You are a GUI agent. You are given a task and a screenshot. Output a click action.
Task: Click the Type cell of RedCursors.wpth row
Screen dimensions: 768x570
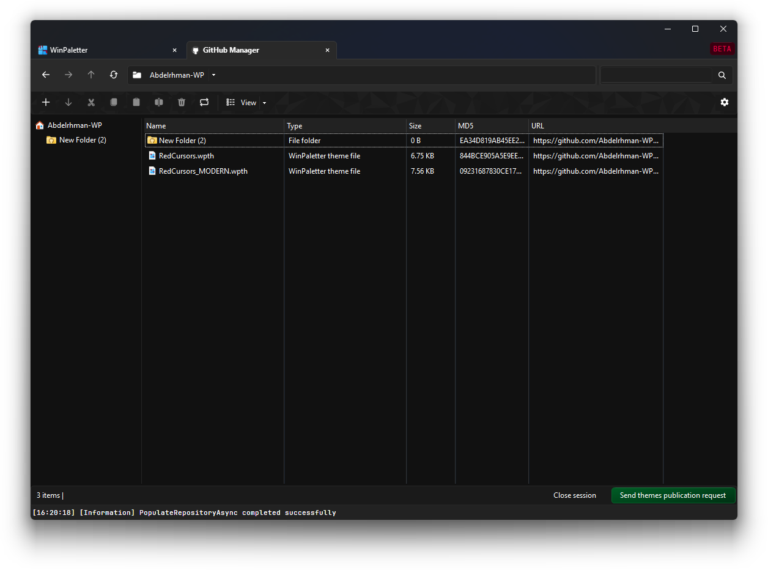324,156
